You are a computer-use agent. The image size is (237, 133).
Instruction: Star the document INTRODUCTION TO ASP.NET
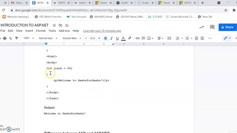tap(54, 25)
